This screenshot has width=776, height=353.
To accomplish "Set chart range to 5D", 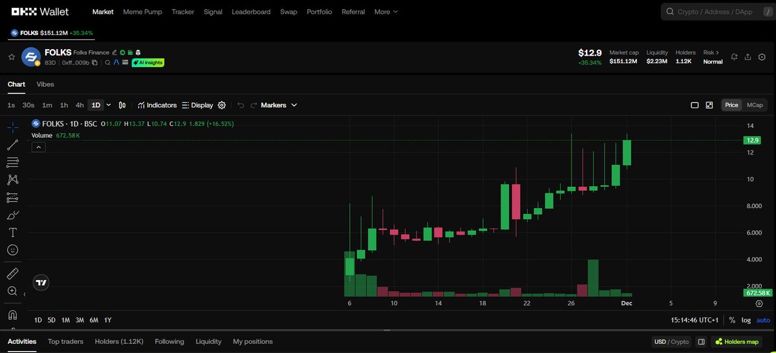I will click(x=52, y=320).
